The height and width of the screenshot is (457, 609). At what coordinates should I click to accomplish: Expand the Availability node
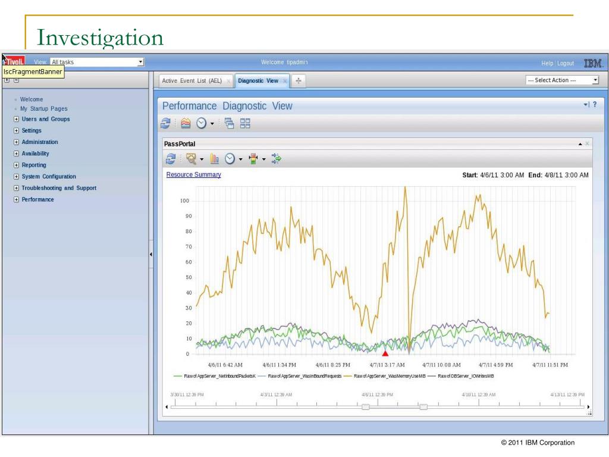click(16, 154)
